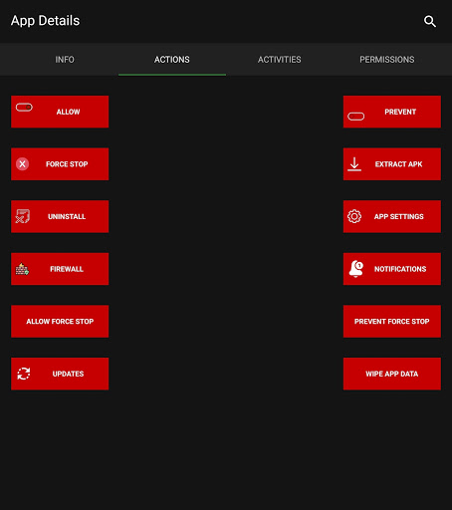The image size is (452, 510).
Task: Select the Actions tab
Action: click(172, 60)
